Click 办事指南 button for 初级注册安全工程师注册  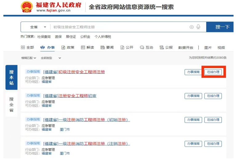(193, 72)
